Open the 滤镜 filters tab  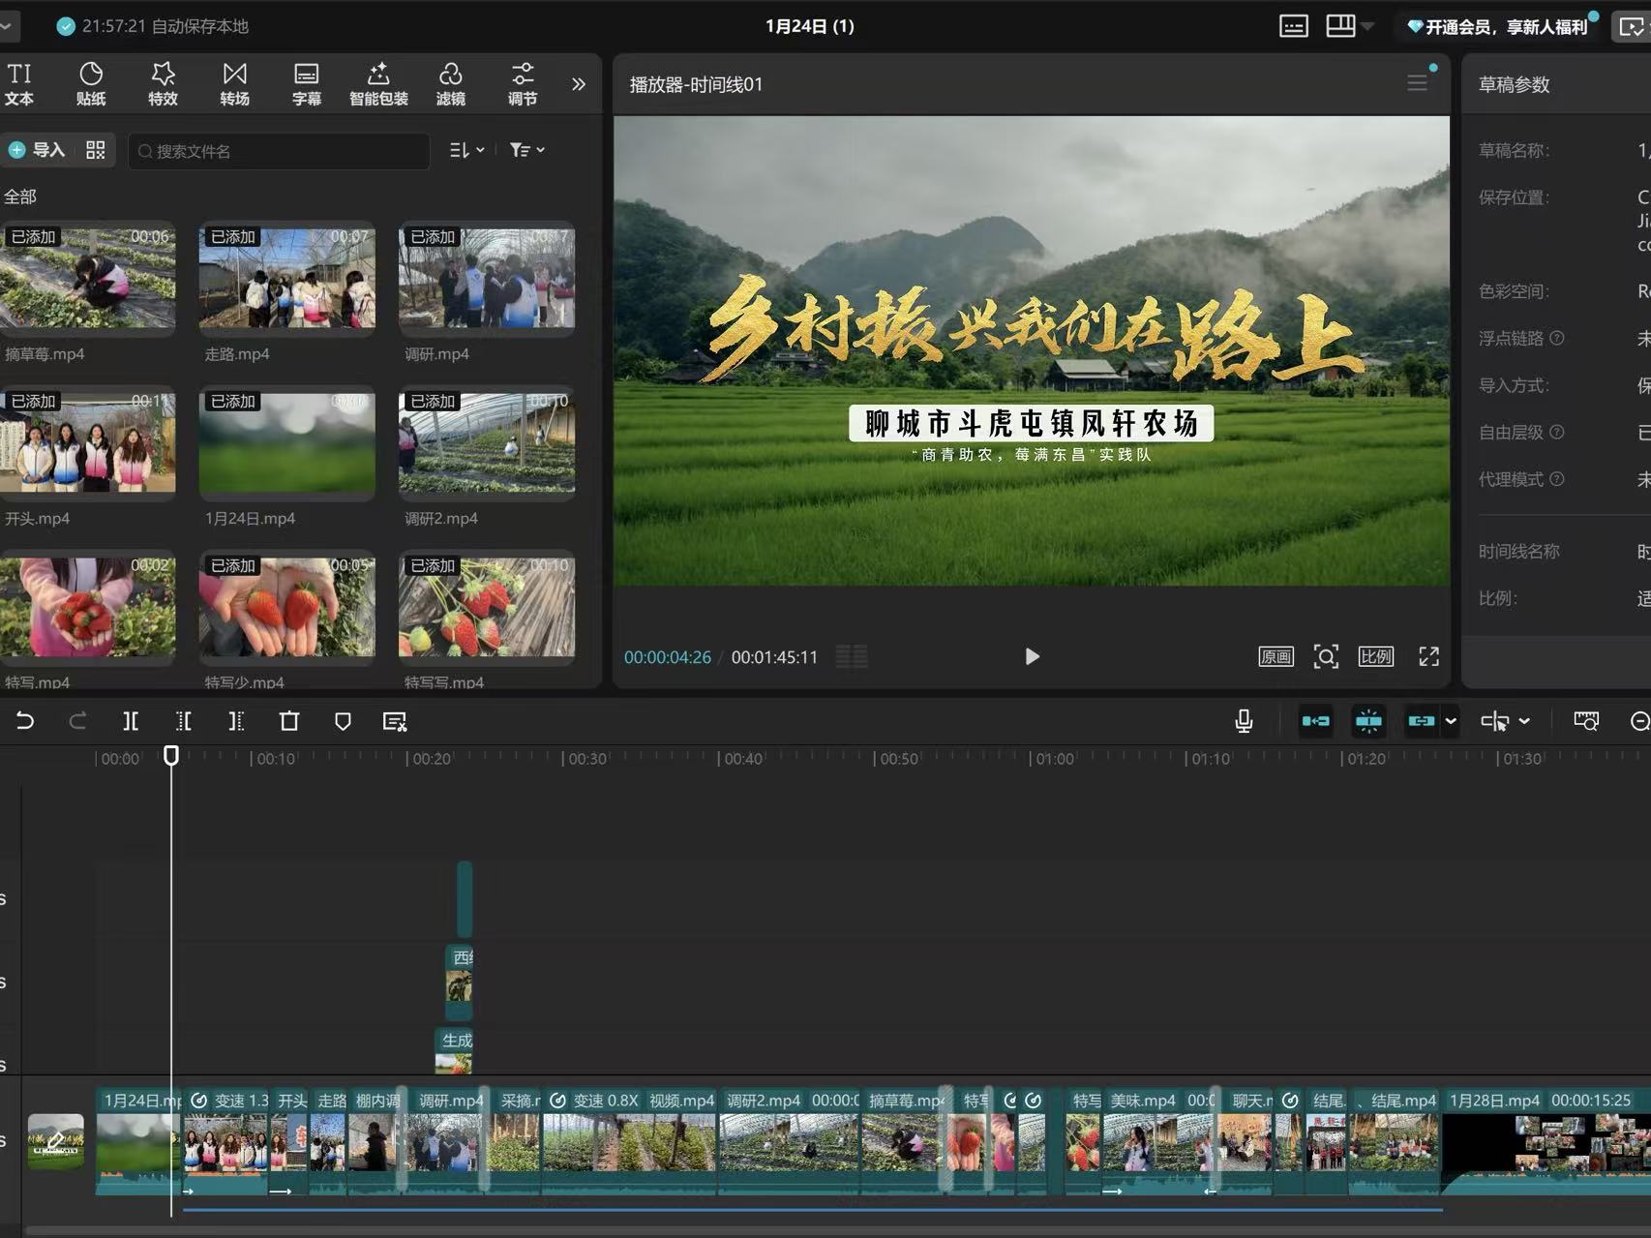(x=450, y=84)
